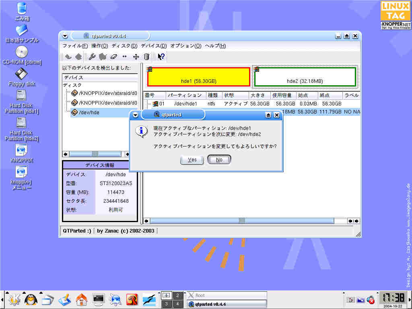Screen dimensions: 412x309
Task: Click the Undo toolbar icon in QTParted
Action: (68, 56)
